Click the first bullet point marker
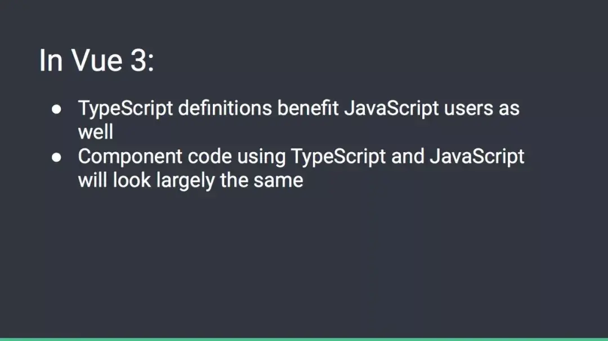This screenshot has height=341, width=608. 56,110
